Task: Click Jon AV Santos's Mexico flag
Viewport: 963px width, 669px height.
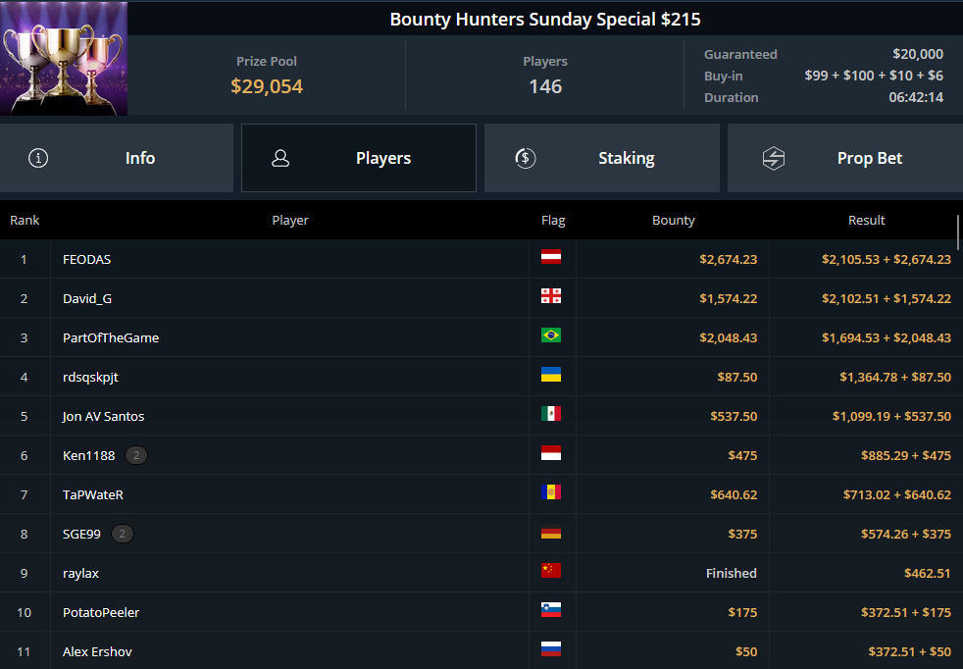Action: (x=551, y=414)
